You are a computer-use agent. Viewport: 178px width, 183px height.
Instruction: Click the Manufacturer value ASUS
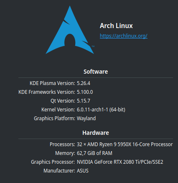83,171
